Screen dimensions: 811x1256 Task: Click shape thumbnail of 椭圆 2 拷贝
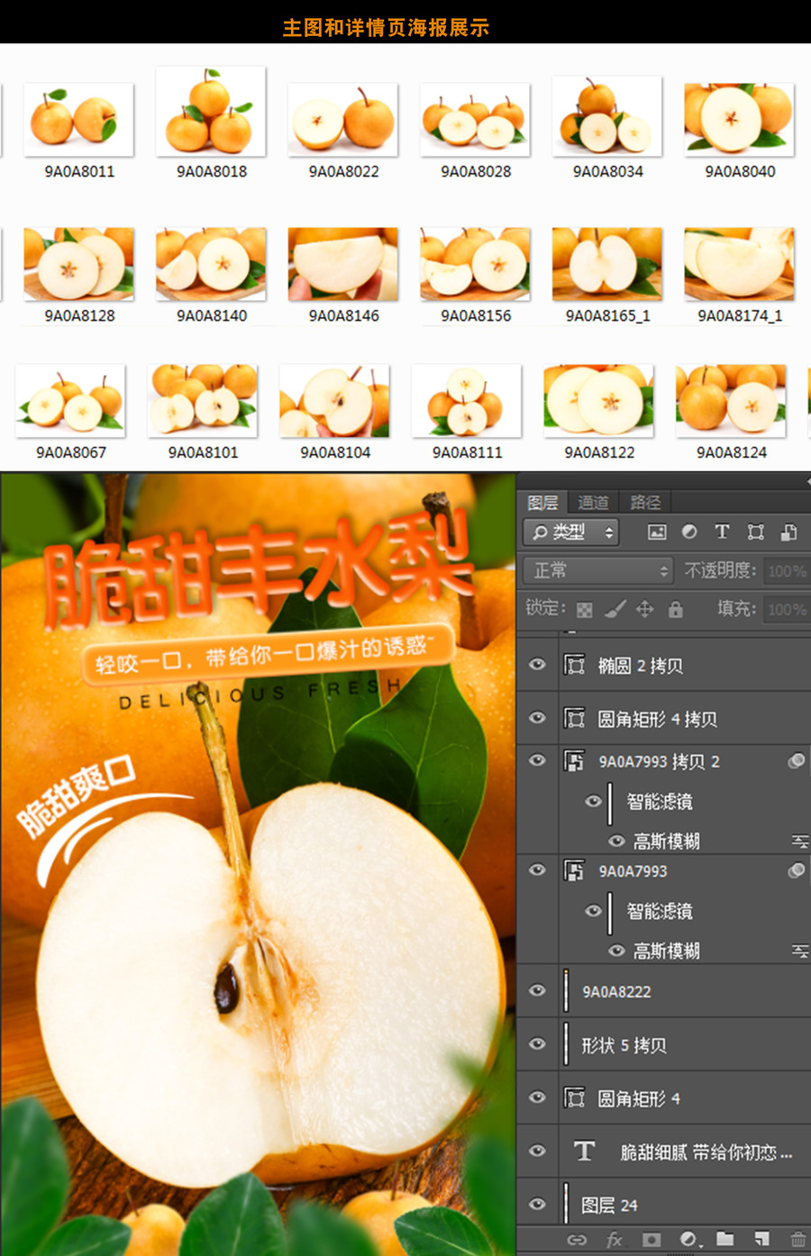pos(574,665)
